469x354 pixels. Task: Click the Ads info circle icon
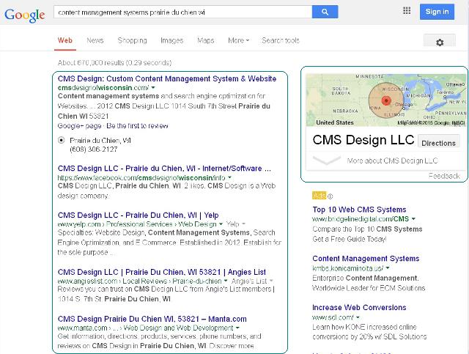[x=330, y=196]
